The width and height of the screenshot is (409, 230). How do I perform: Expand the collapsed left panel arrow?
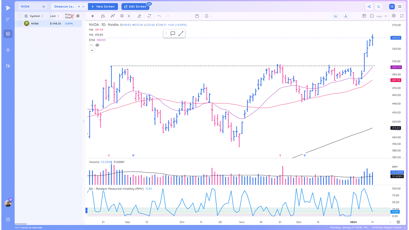click(87, 210)
